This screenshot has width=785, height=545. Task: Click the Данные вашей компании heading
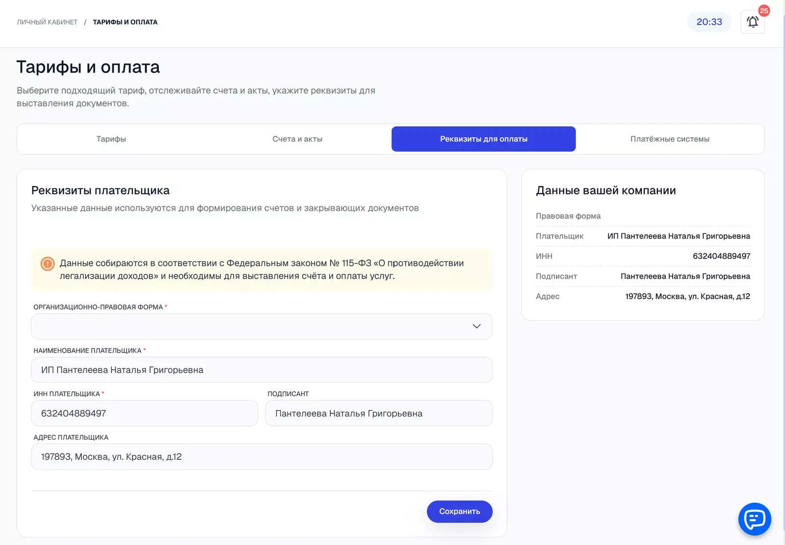[606, 190]
